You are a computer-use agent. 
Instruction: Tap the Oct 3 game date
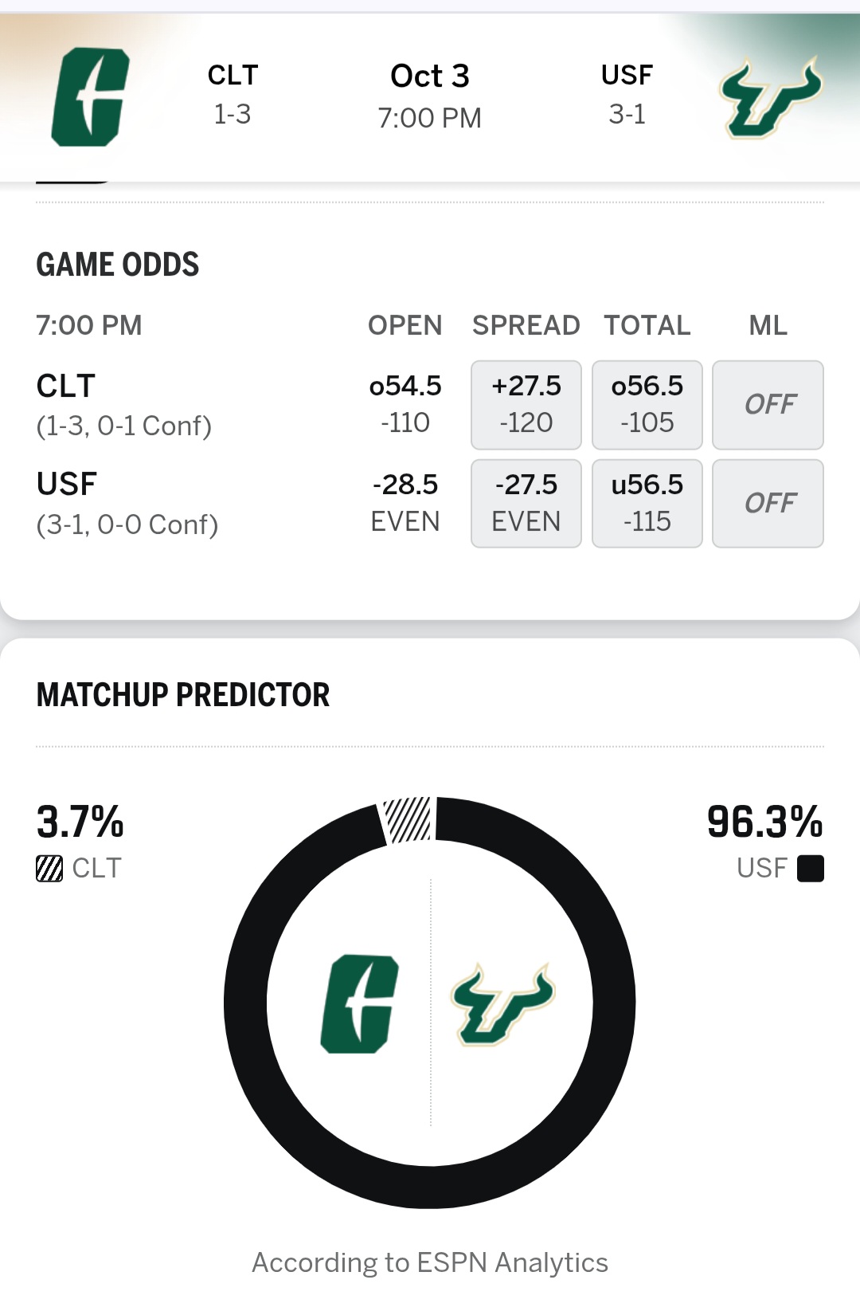[x=429, y=77]
